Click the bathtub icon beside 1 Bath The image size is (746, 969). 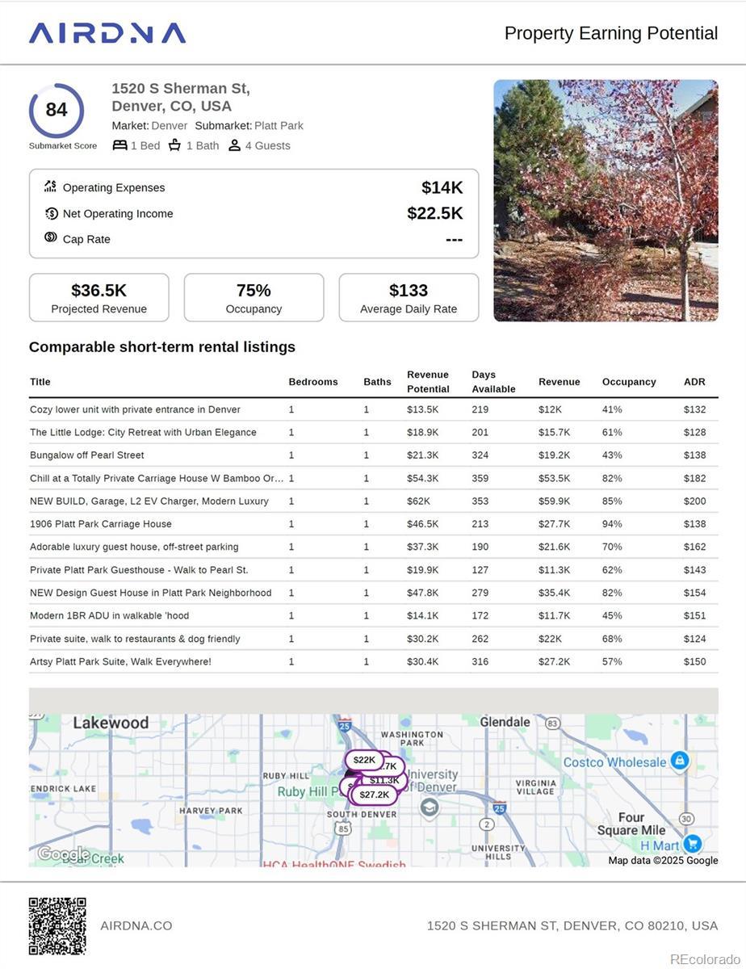click(x=174, y=145)
